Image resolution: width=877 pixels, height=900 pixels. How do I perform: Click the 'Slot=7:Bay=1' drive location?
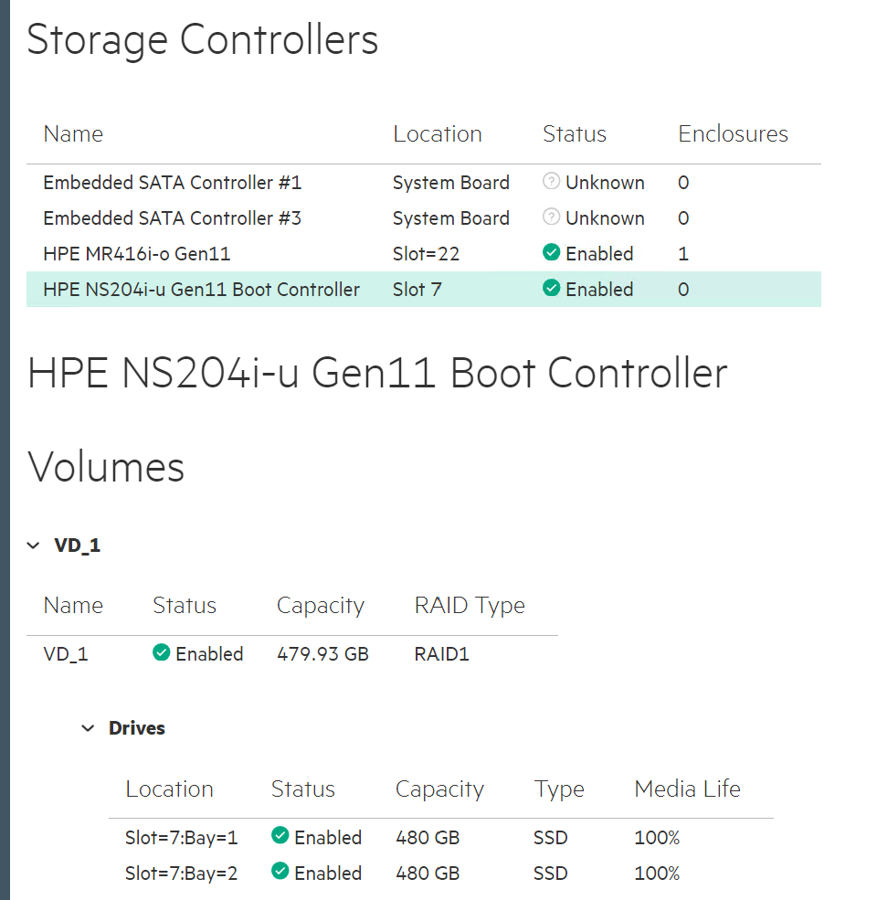[182, 838]
